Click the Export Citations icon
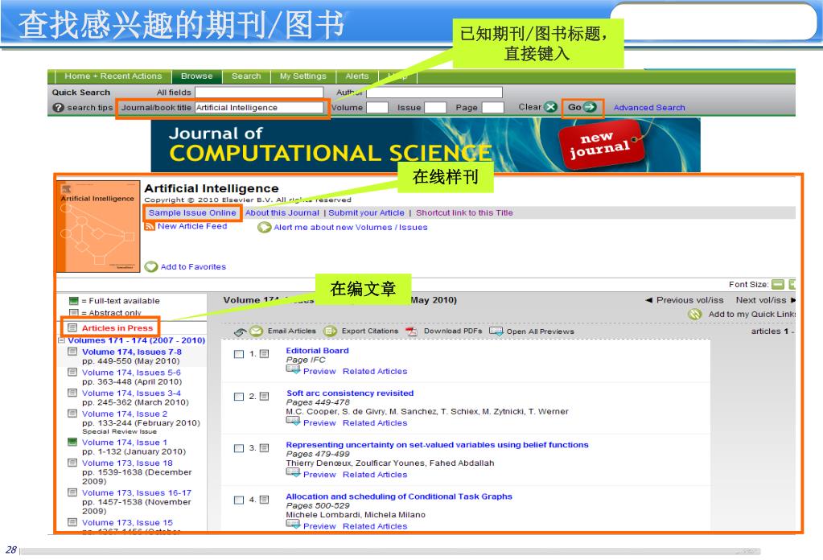 [330, 331]
